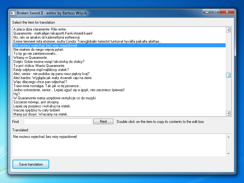The image size is (244, 183).
Task: Select "Nie miałem do niego więcej pytań."
Action: 119,49
